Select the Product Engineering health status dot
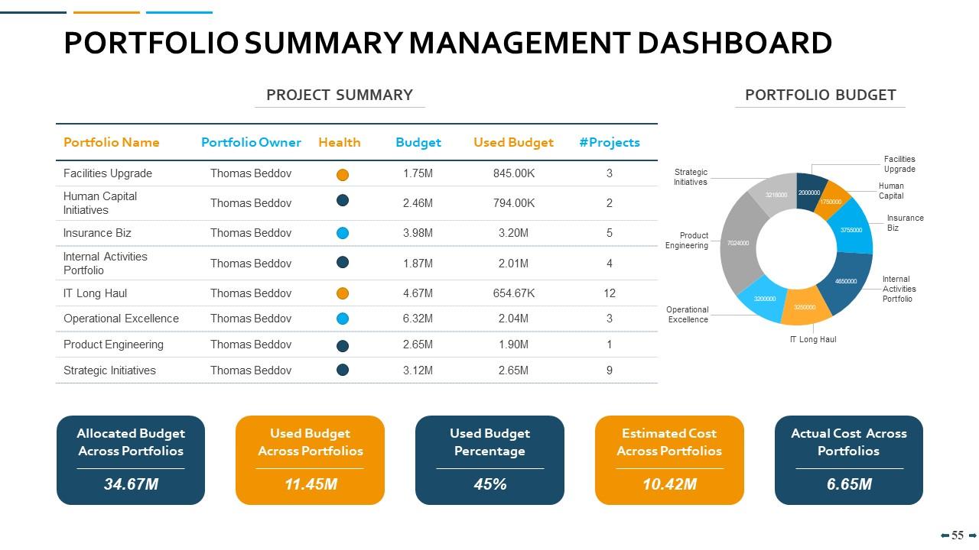Viewport: 979px width, 550px height. point(341,344)
